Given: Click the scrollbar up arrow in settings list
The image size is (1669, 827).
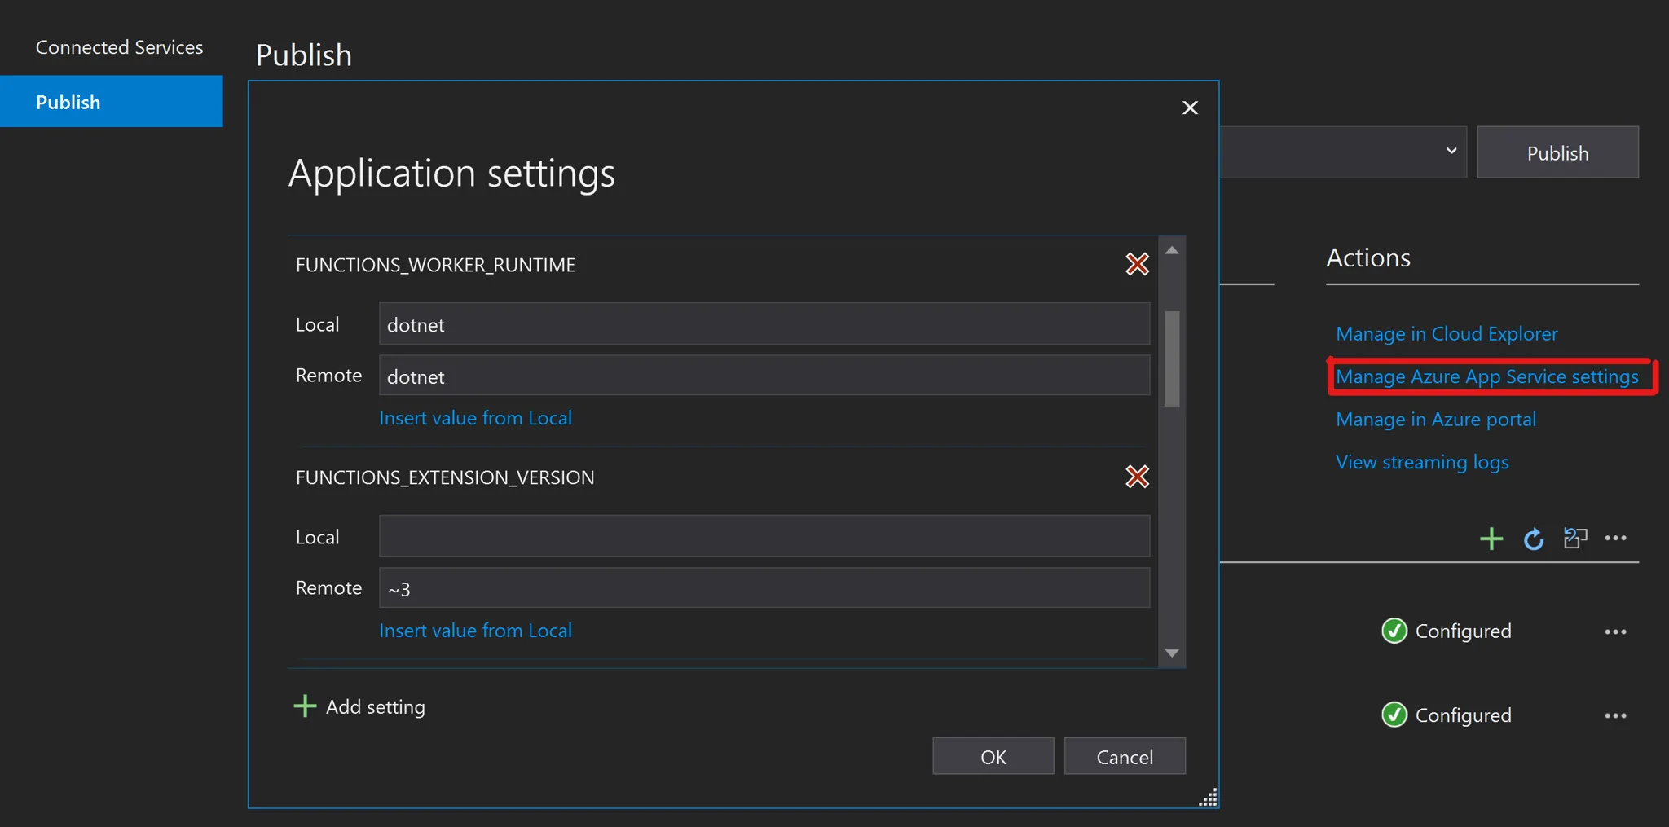Looking at the screenshot, I should pos(1173,249).
